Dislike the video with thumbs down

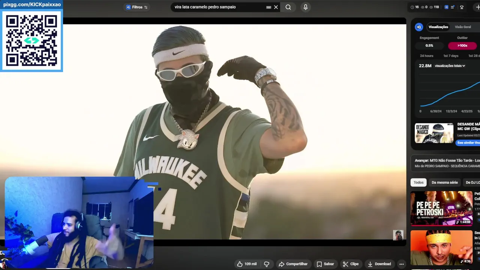267,264
